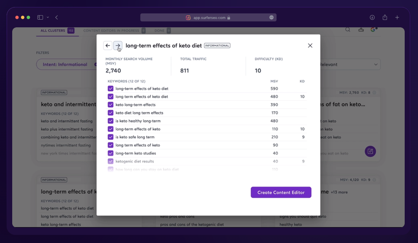Open Safari downloads icon
Viewport: 418px width, 243px height.
click(372, 17)
